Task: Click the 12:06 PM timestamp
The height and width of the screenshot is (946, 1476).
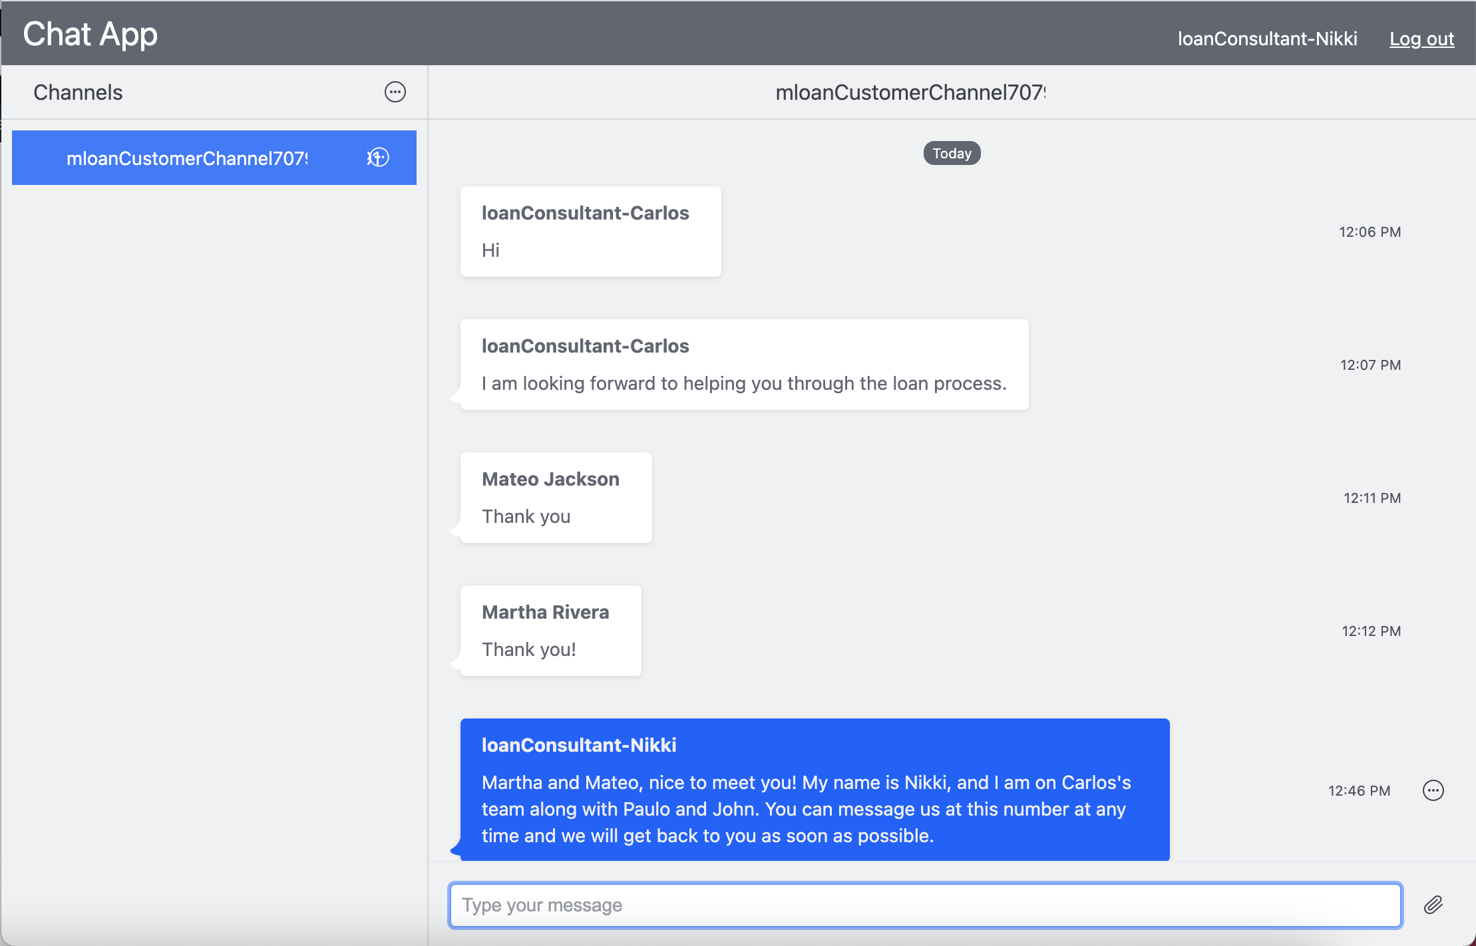Action: click(x=1370, y=232)
